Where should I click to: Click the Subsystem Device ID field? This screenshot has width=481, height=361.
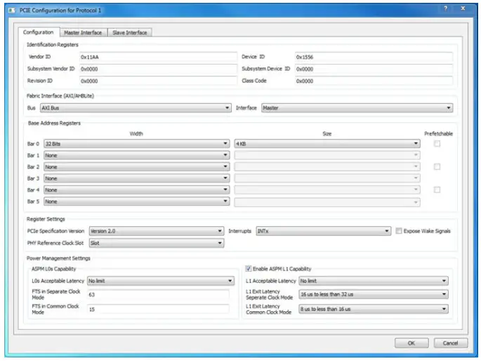pos(374,69)
